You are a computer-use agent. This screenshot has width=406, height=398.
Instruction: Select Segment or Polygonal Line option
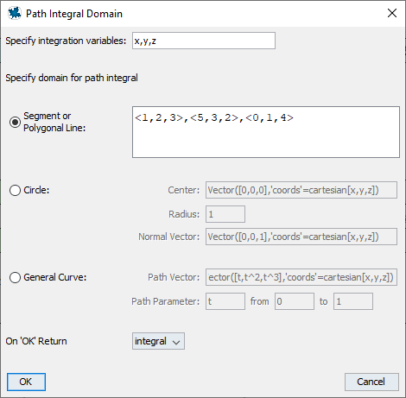click(15, 123)
